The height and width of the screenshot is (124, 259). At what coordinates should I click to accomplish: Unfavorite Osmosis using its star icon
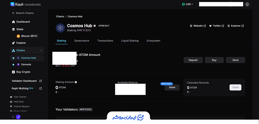click(13, 64)
